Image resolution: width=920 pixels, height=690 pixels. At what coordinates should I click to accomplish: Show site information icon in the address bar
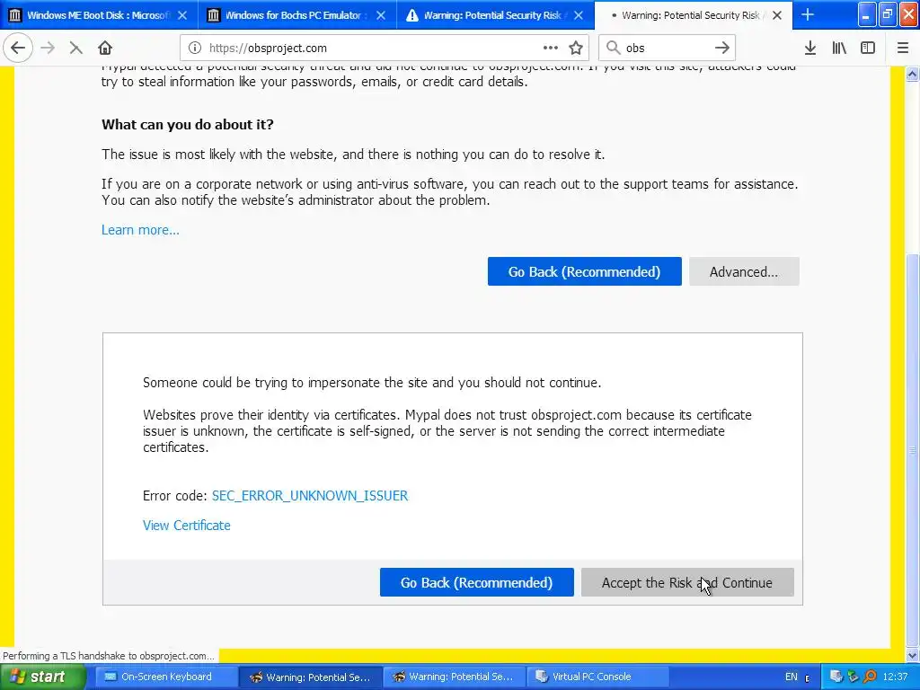(195, 49)
